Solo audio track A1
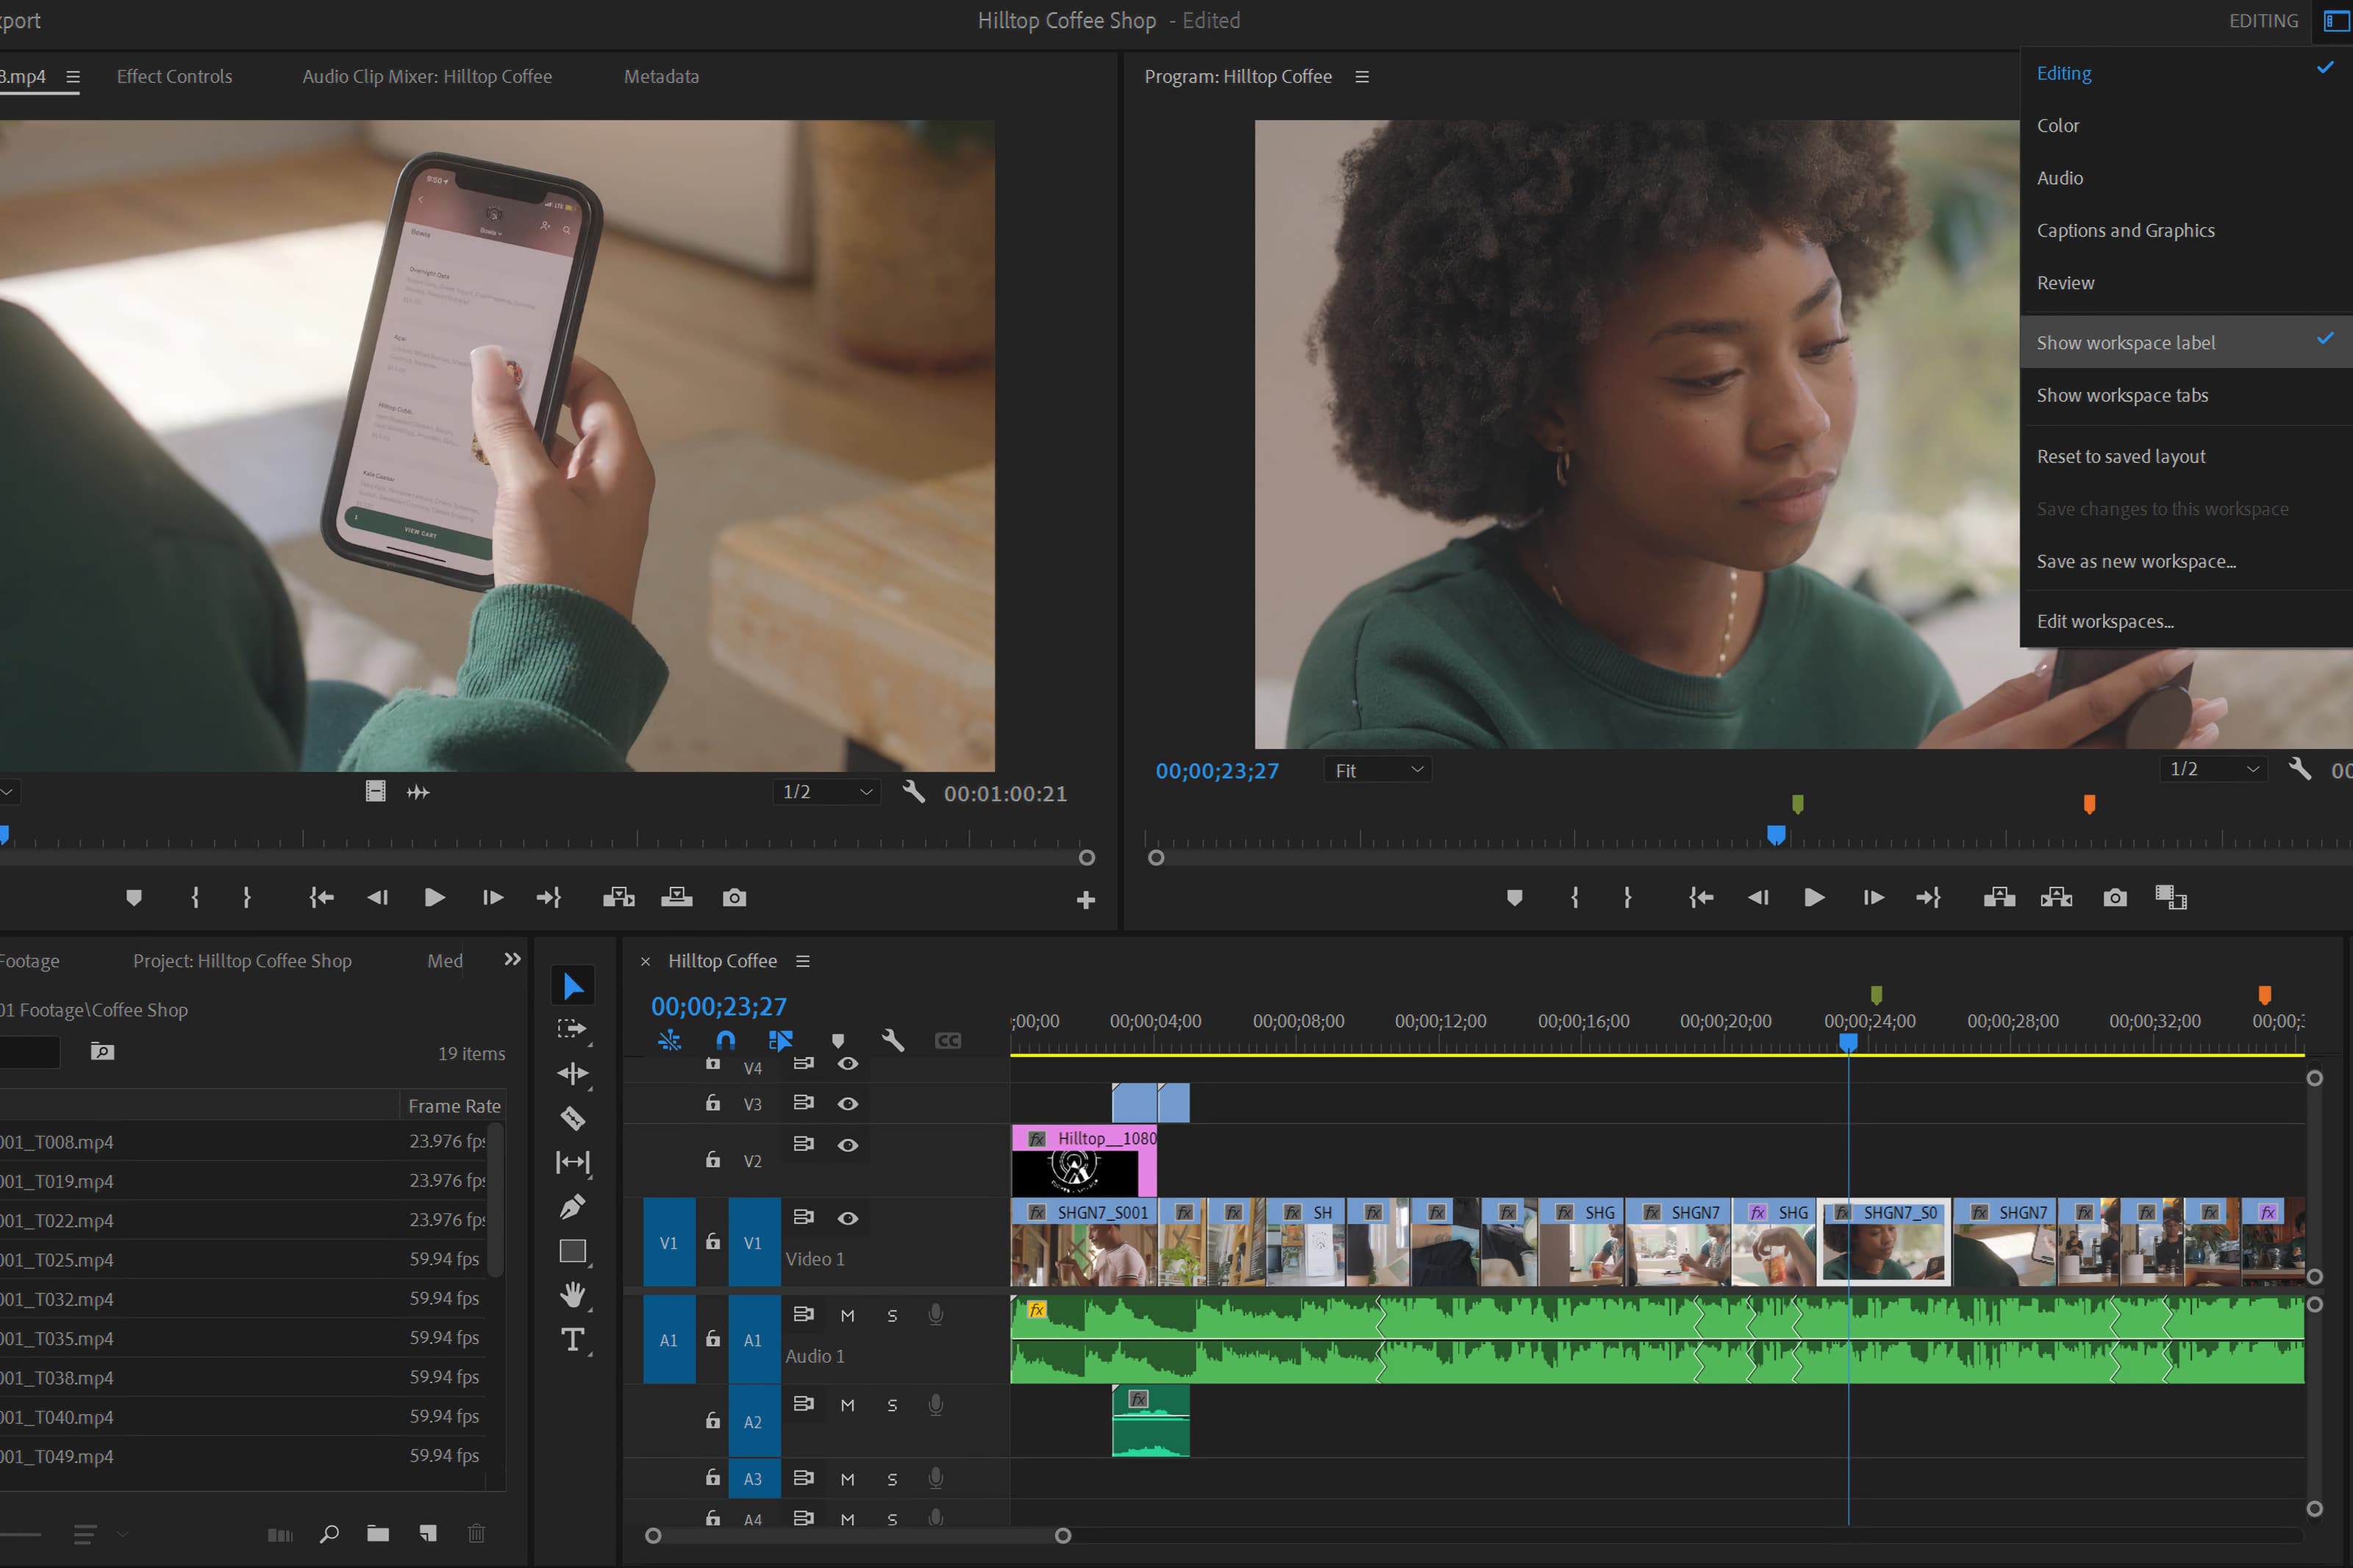Image resolution: width=2353 pixels, height=1568 pixels. [892, 1316]
